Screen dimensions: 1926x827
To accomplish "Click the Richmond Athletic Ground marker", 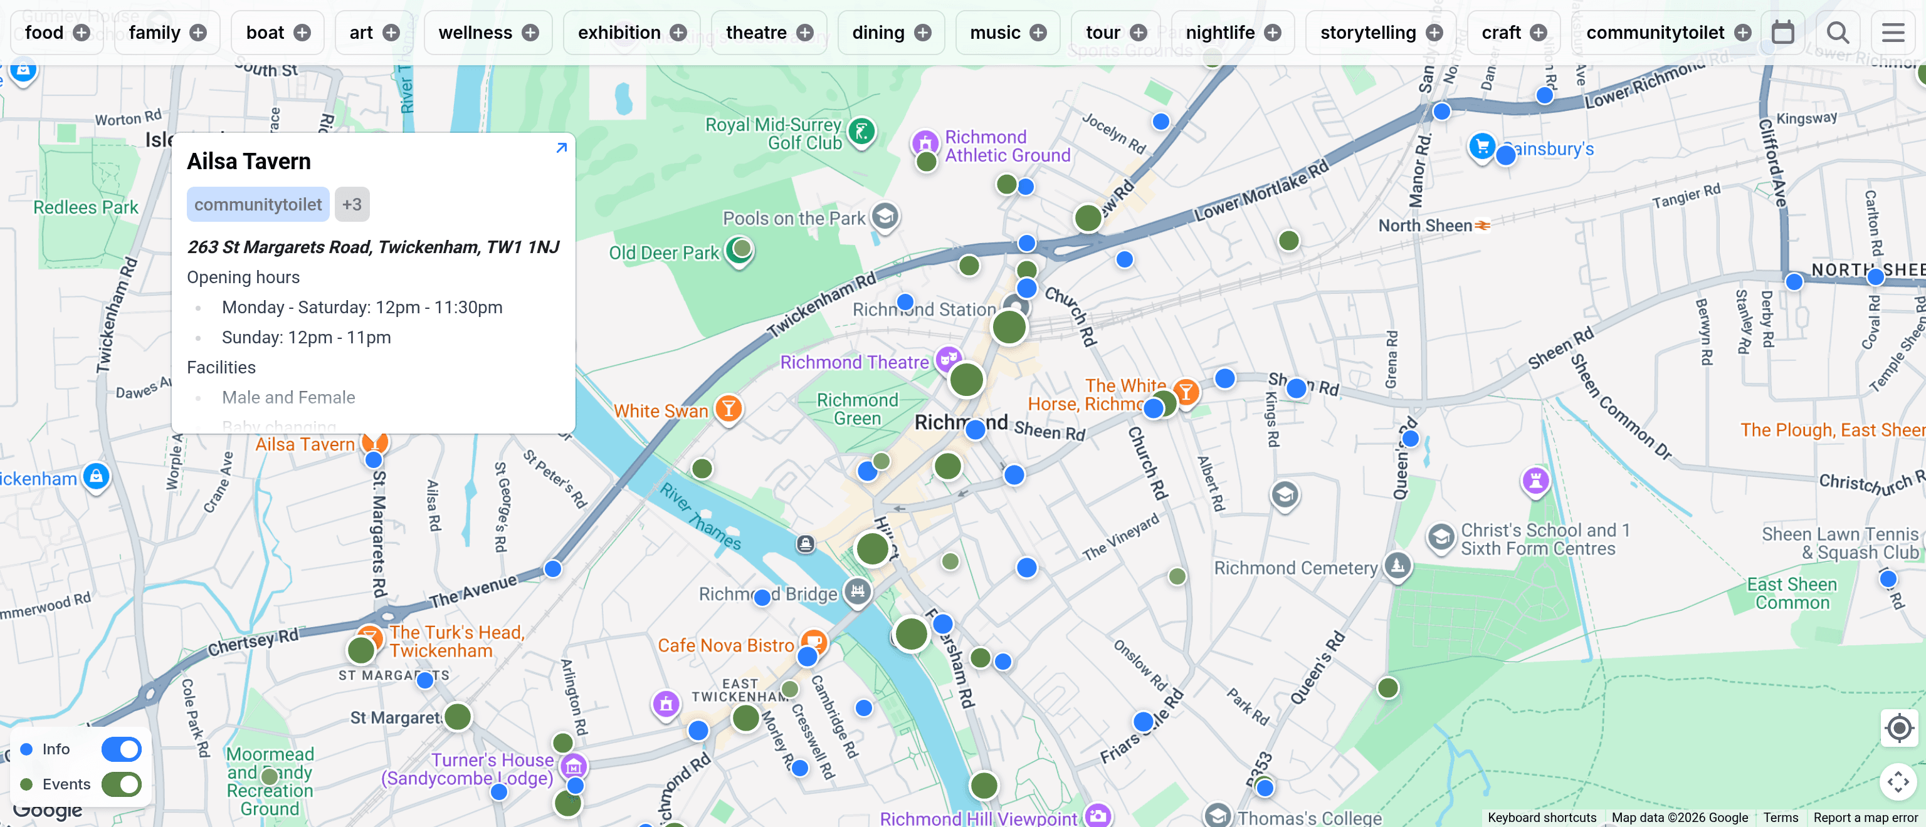I will pyautogui.click(x=925, y=142).
